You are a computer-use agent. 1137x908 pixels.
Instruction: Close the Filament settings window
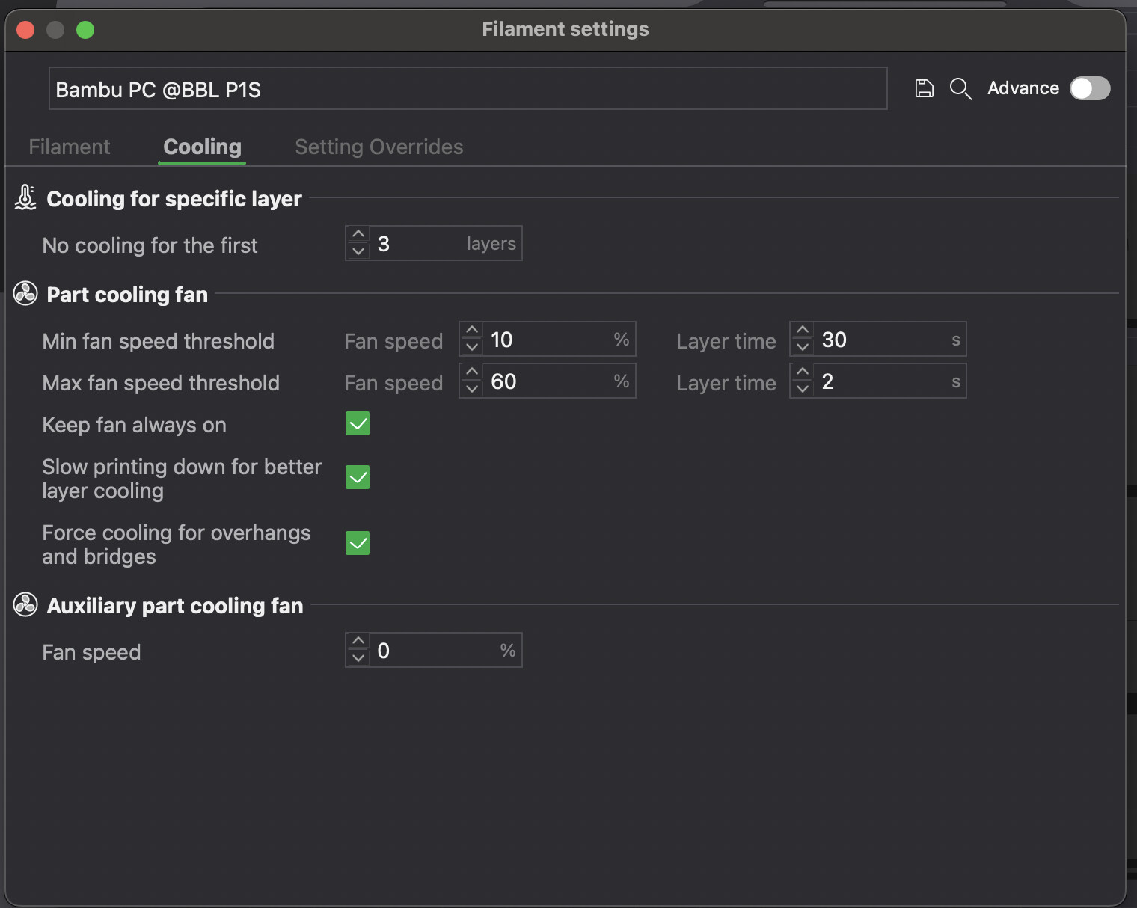point(25,29)
